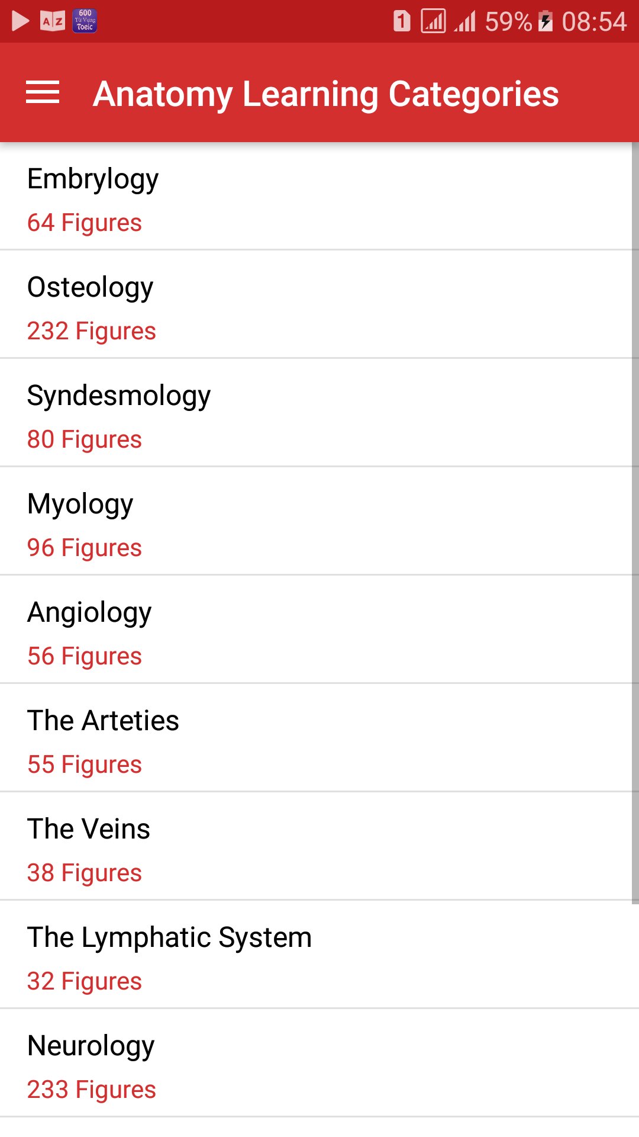Tap the boxed signal indicator icon
This screenshot has width=639, height=1137.
click(x=433, y=21)
